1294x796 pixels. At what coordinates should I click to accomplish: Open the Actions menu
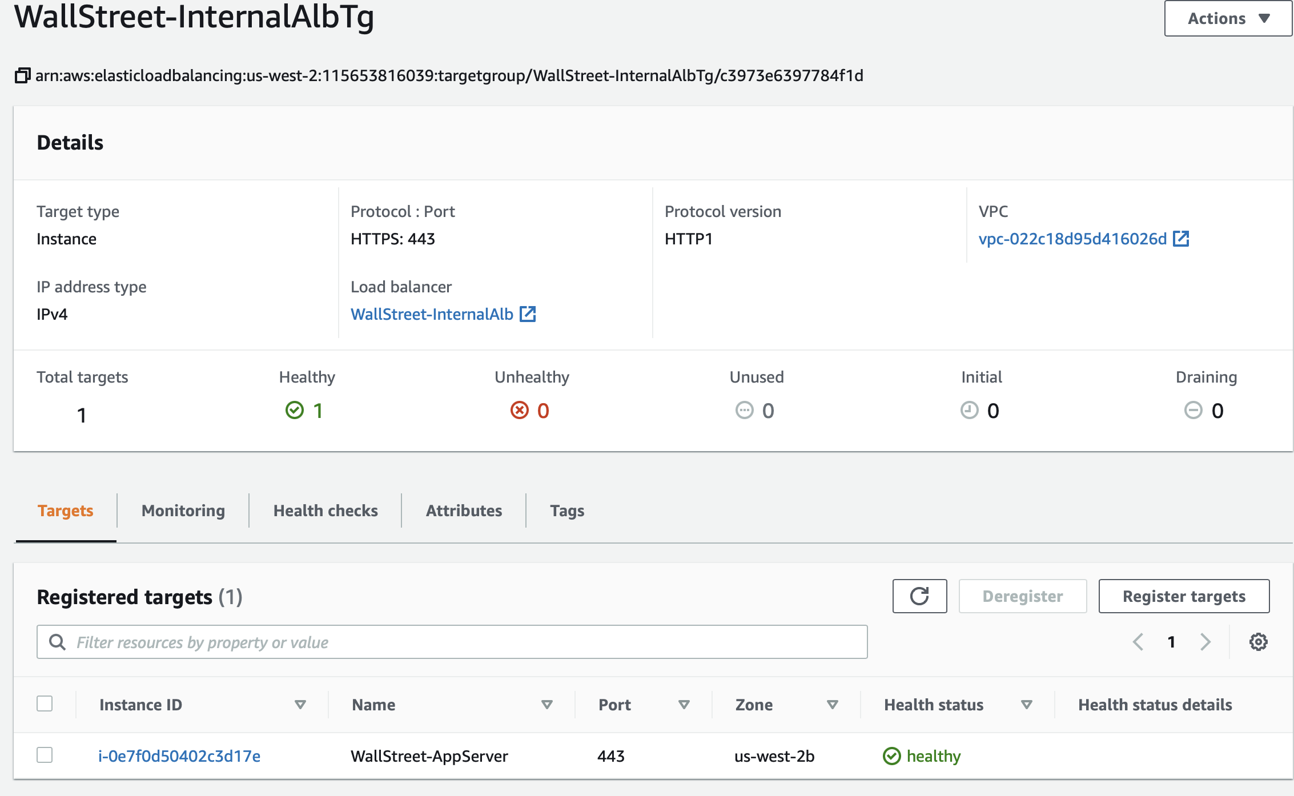[x=1226, y=18]
